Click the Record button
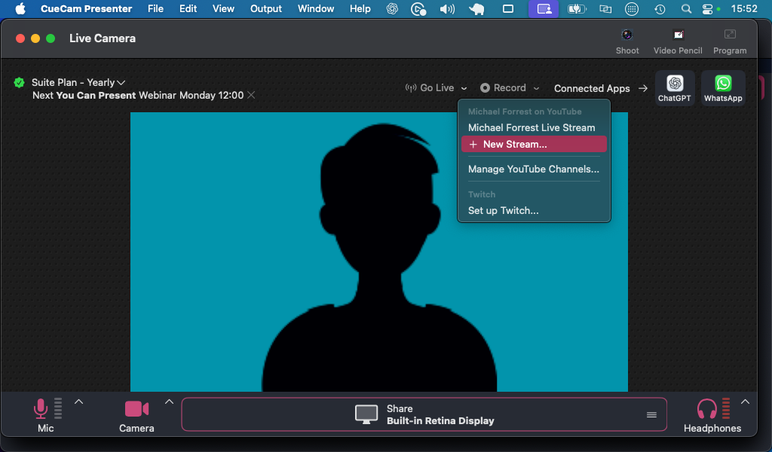 click(x=503, y=88)
